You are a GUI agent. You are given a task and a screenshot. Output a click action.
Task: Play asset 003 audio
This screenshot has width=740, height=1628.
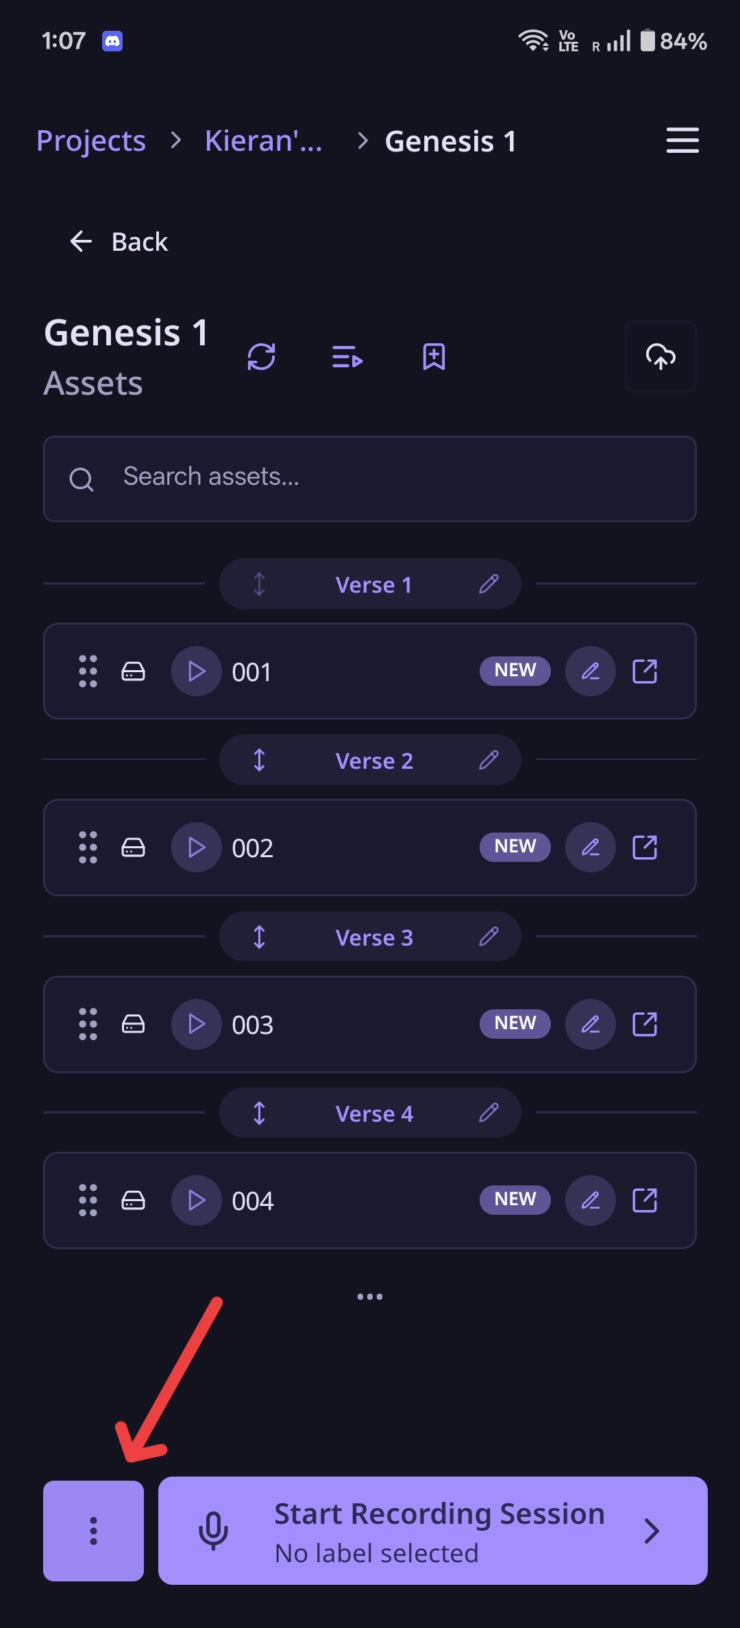point(197,1024)
